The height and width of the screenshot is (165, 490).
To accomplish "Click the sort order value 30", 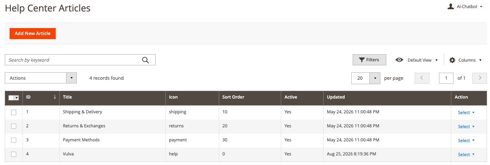I will pyautogui.click(x=225, y=140).
